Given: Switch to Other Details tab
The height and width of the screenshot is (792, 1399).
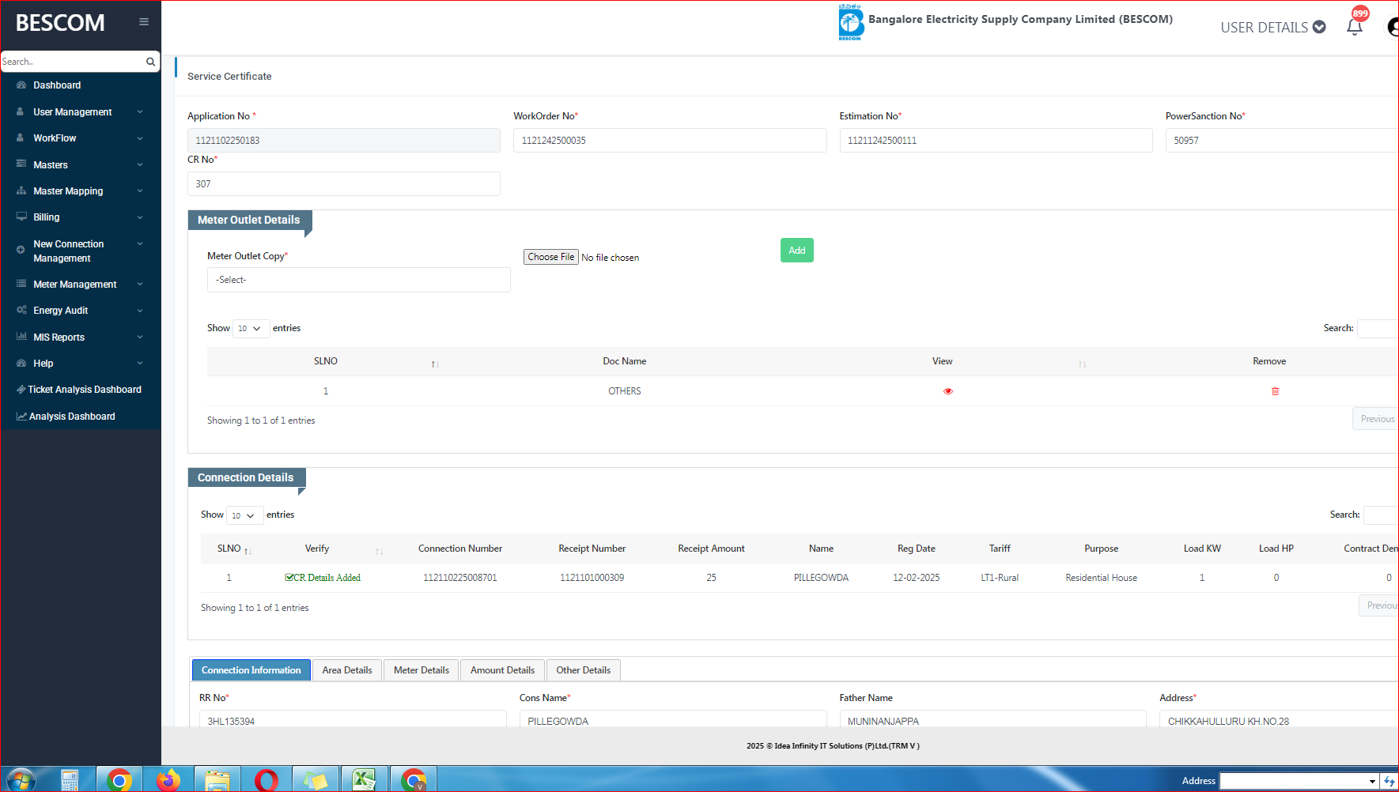Looking at the screenshot, I should click(x=584, y=670).
